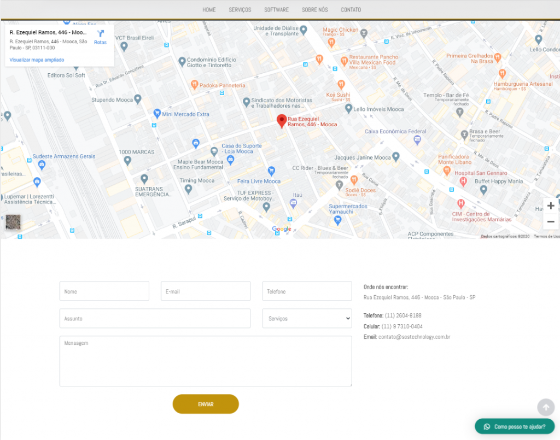This screenshot has width=560, height=440.
Task: Select the Lello Imóveis Mooca pin
Action: (348, 108)
